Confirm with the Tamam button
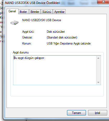 pos(76,113)
